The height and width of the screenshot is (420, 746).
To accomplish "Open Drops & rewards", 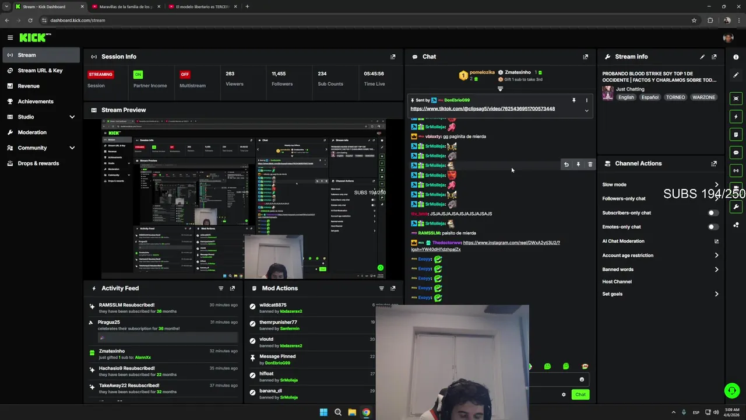I will click(40, 163).
